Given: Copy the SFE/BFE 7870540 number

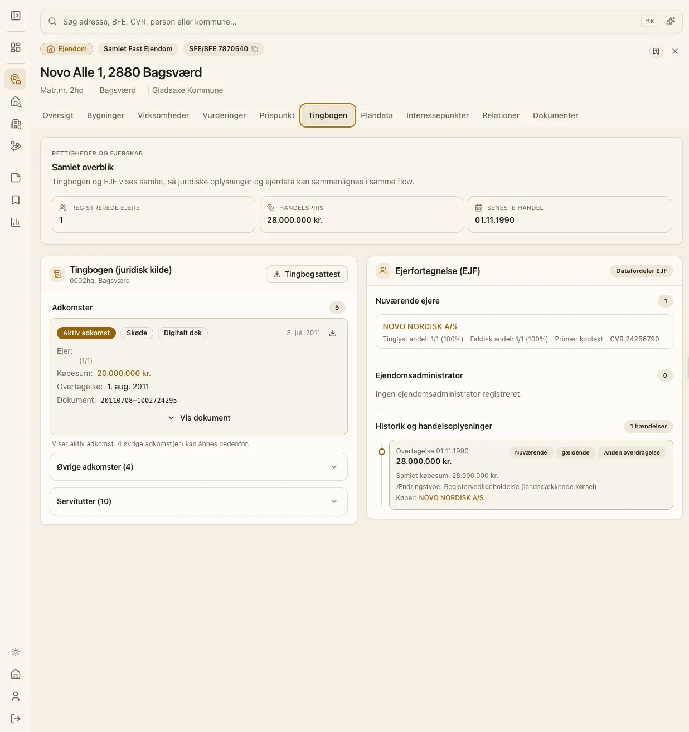Looking at the screenshot, I should tap(255, 49).
